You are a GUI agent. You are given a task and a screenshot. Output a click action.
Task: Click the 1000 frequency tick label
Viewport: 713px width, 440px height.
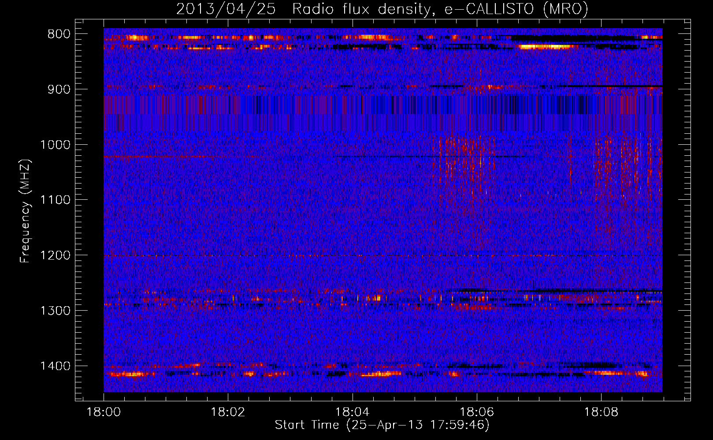pos(55,145)
